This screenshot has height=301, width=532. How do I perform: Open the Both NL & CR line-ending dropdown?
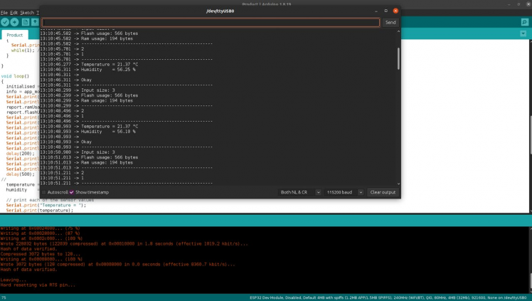click(x=297, y=192)
